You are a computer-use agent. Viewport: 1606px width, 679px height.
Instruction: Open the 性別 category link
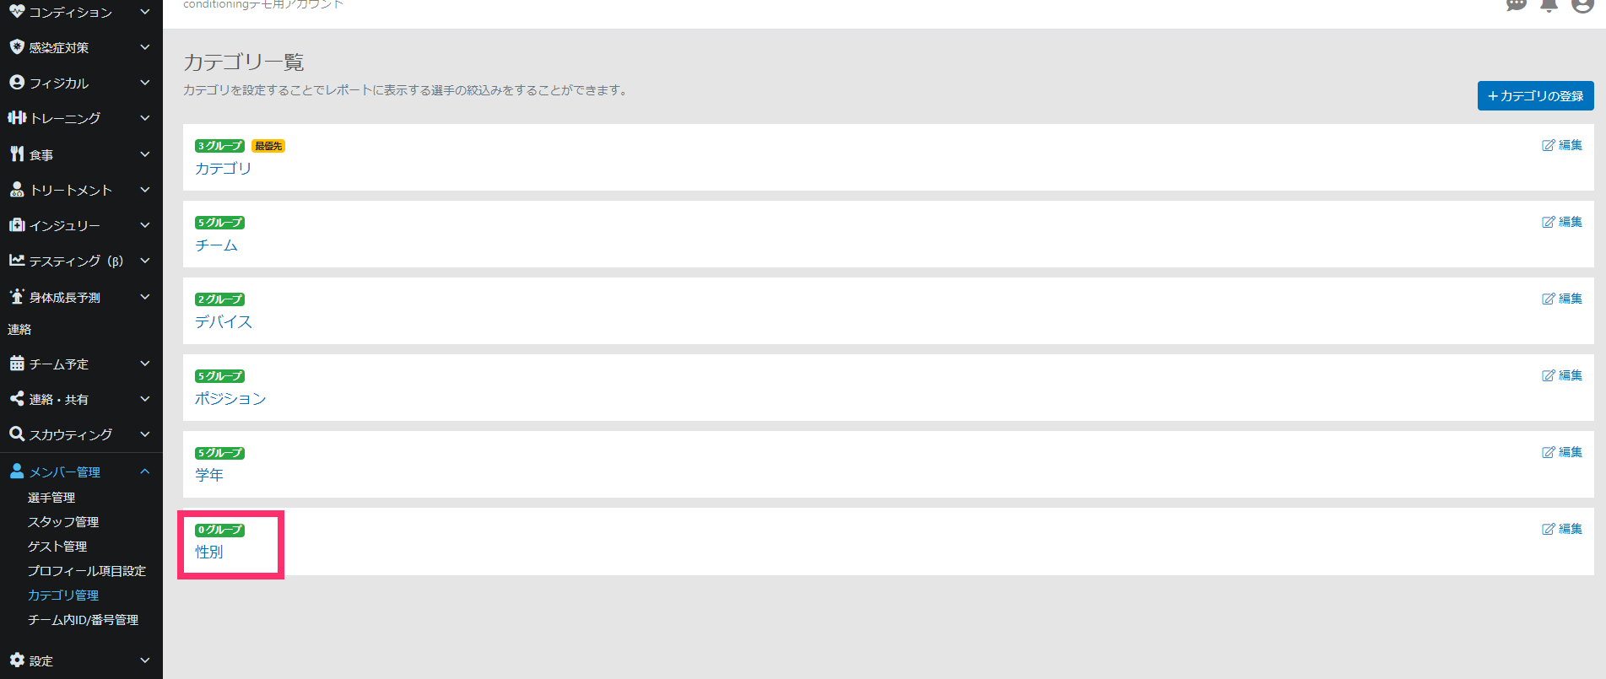coord(209,552)
